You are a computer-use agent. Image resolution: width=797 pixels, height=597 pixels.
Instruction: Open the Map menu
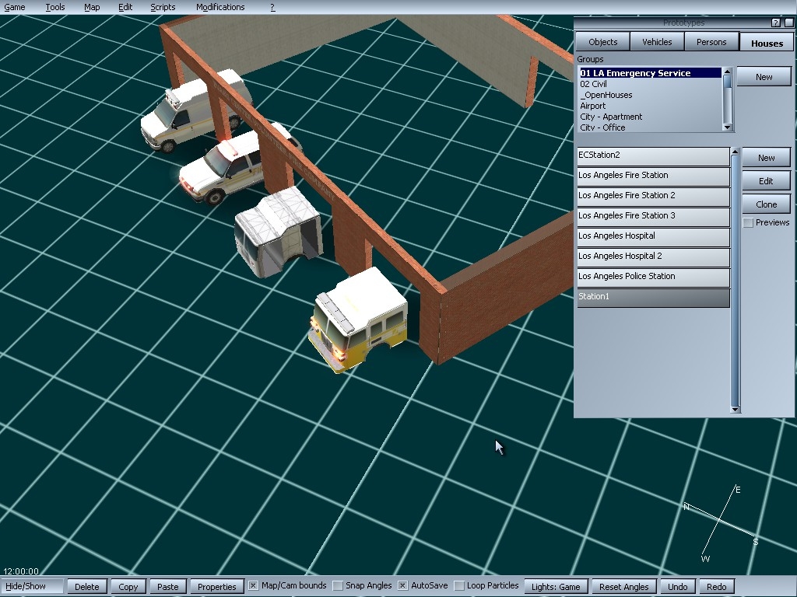[92, 7]
